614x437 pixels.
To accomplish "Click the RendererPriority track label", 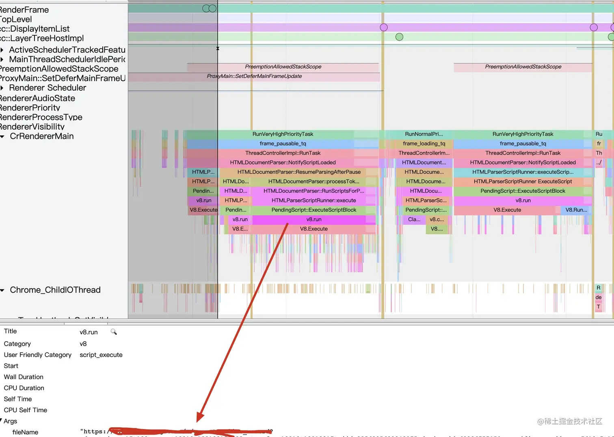I will (x=30, y=108).
